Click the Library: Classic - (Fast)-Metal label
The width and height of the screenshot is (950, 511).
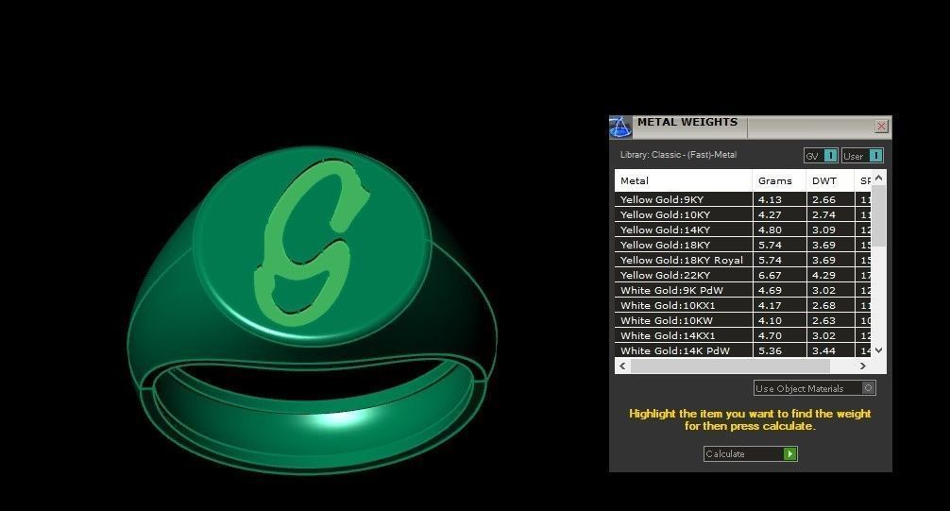[678, 155]
